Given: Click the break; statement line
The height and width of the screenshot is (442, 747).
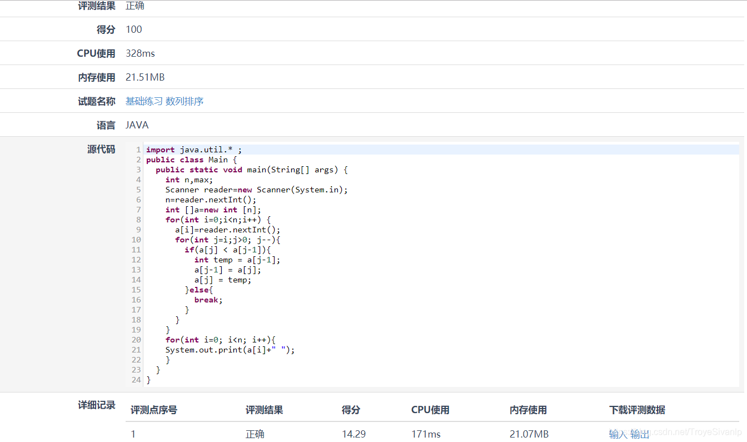Looking at the screenshot, I should [208, 300].
